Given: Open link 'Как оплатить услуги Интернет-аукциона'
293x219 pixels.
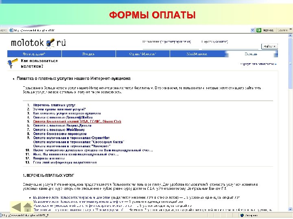Looking at the screenshot, I should [x=67, y=113].
